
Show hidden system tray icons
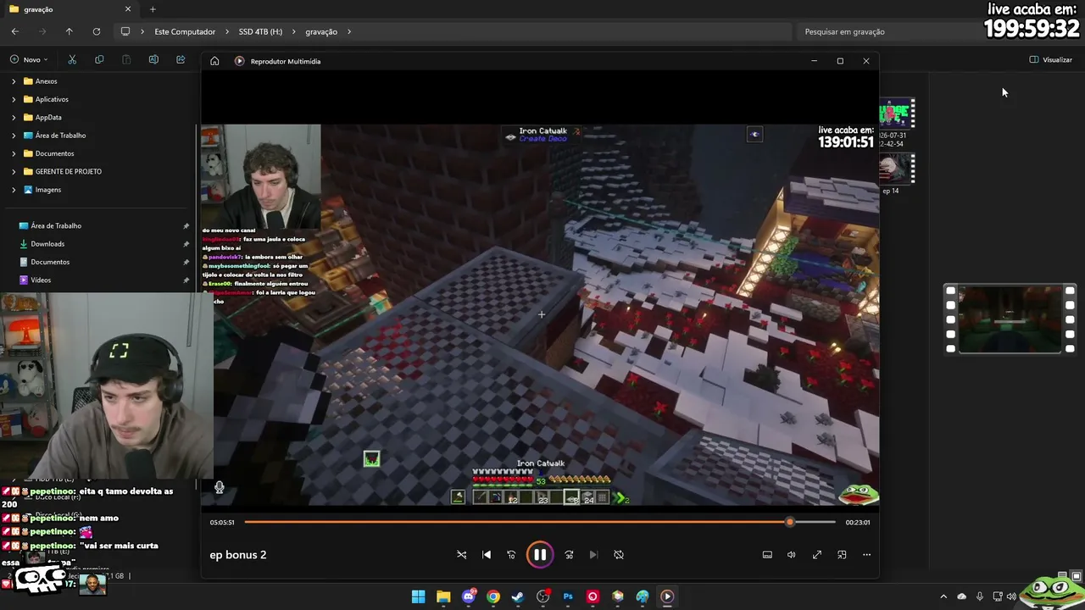pyautogui.click(x=943, y=596)
